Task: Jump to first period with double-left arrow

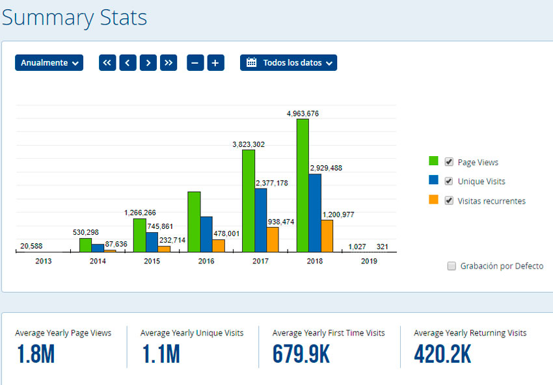Action: (x=107, y=63)
